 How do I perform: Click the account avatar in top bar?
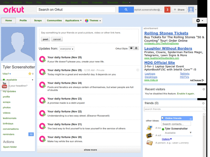191,10
